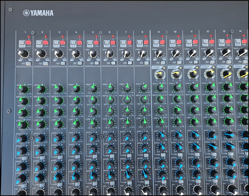Click the AUX3 knob on channel 1

click(22, 167)
